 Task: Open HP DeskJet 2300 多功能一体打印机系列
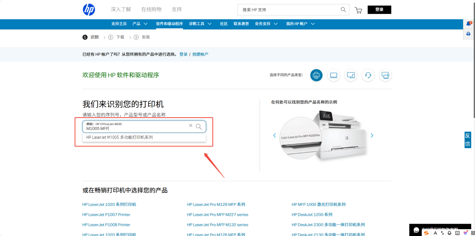[328, 225]
